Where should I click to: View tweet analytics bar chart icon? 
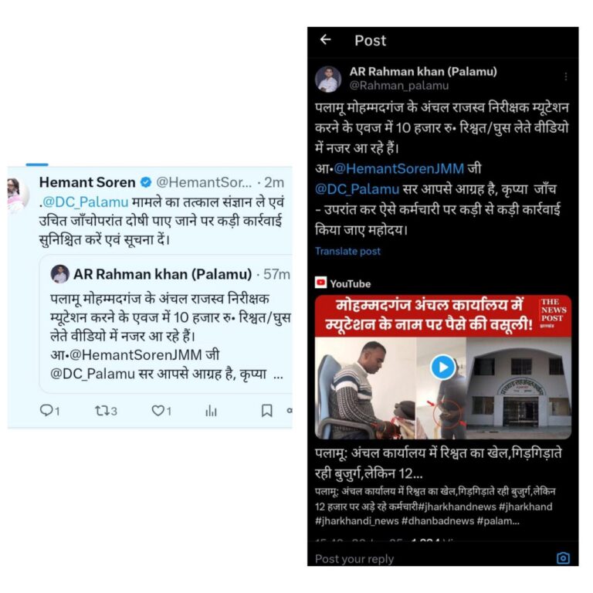coord(211,411)
